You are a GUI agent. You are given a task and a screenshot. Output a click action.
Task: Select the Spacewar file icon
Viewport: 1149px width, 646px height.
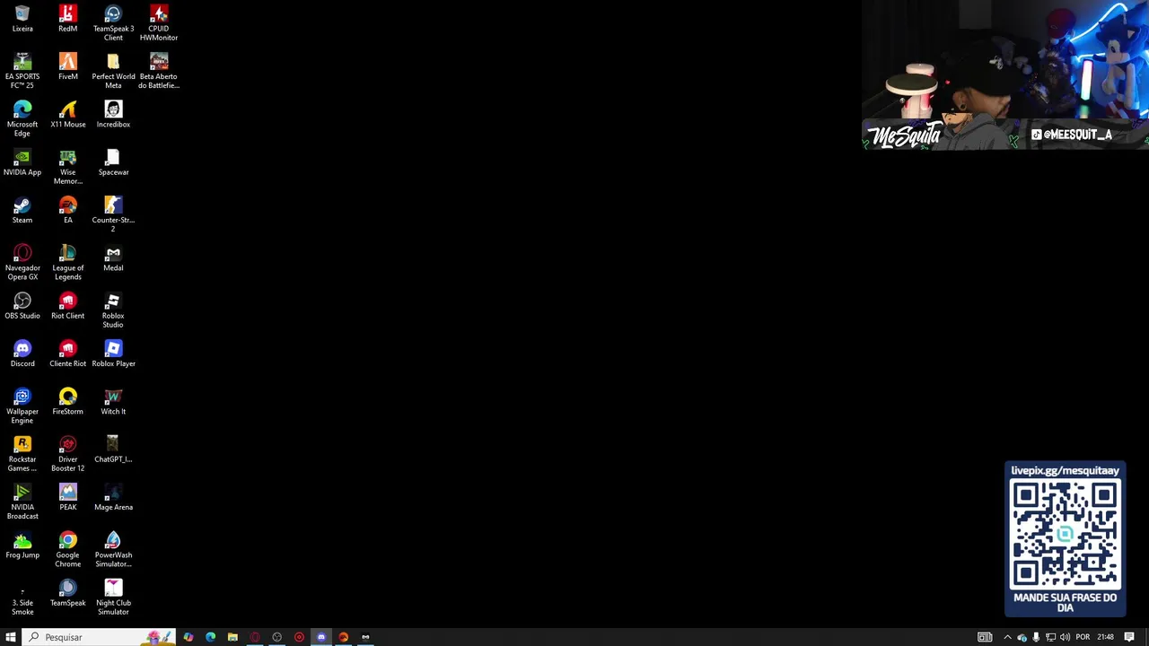point(113,161)
